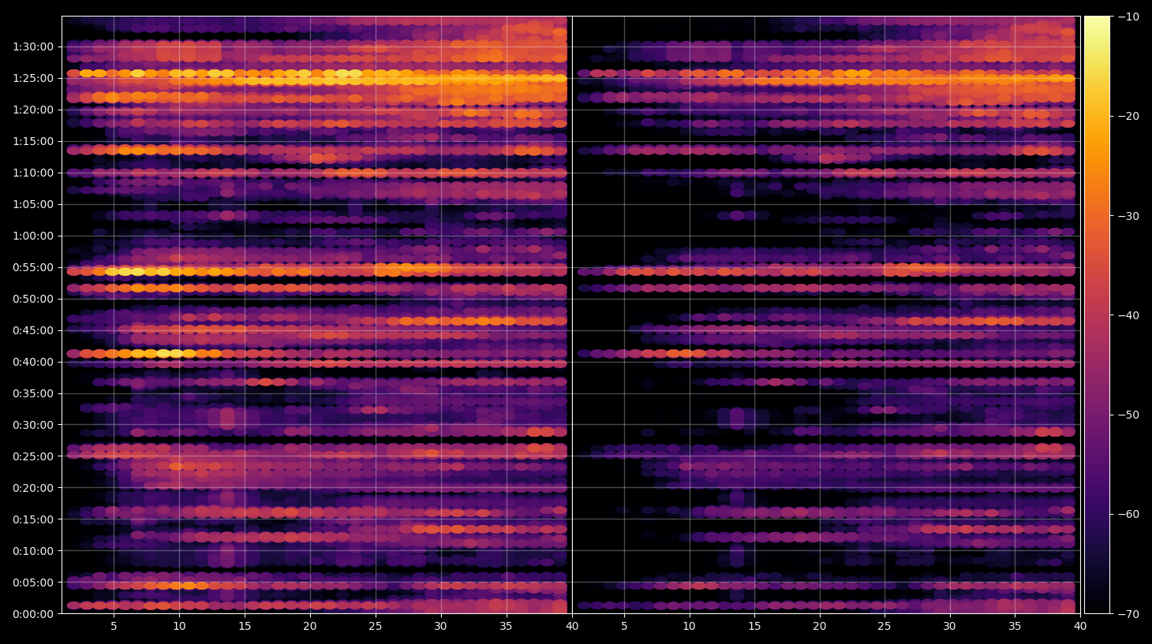Click x-axis label 10 under left heatmap

click(179, 627)
